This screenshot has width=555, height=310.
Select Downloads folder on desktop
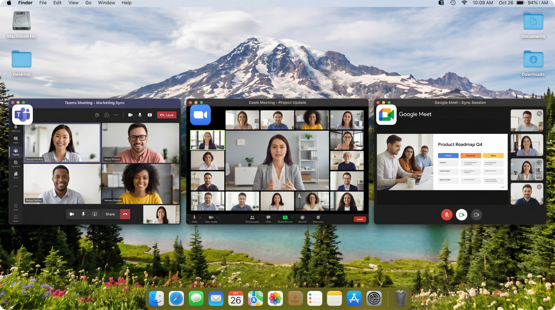point(533,63)
